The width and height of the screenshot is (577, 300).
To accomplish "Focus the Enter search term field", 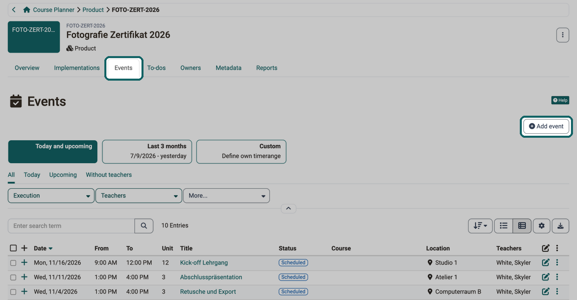I will [x=71, y=226].
